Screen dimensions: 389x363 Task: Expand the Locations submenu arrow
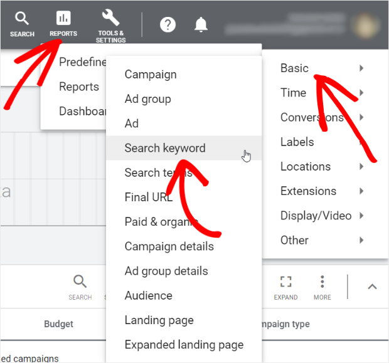click(x=361, y=166)
